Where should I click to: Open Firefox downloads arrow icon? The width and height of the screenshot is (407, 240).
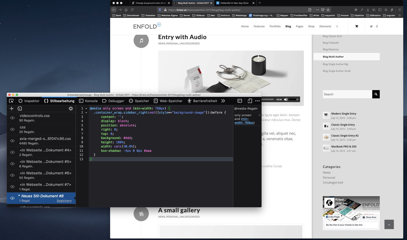368,10
